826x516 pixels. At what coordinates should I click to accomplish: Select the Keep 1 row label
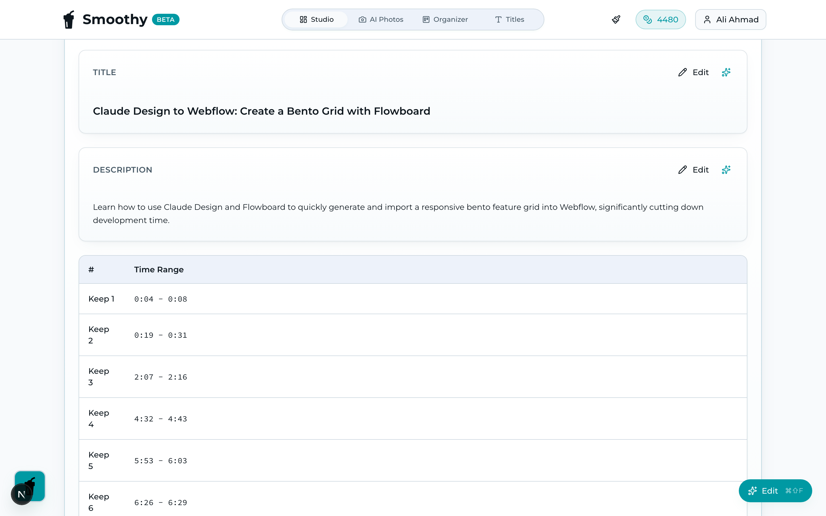(x=101, y=299)
